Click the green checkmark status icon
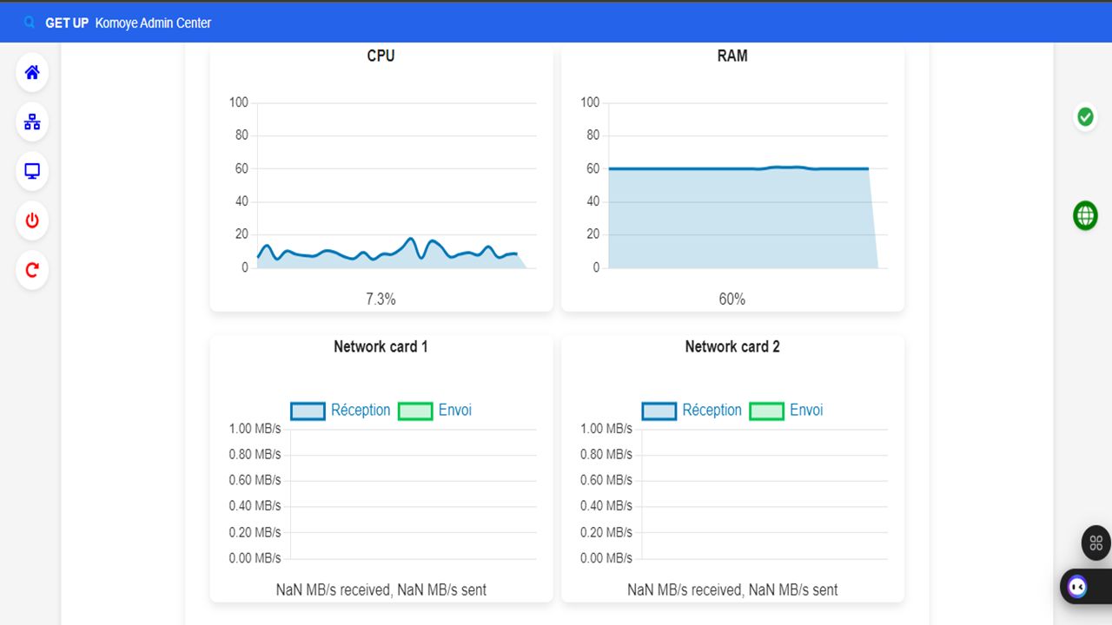This screenshot has height=625, width=1112. click(x=1085, y=116)
